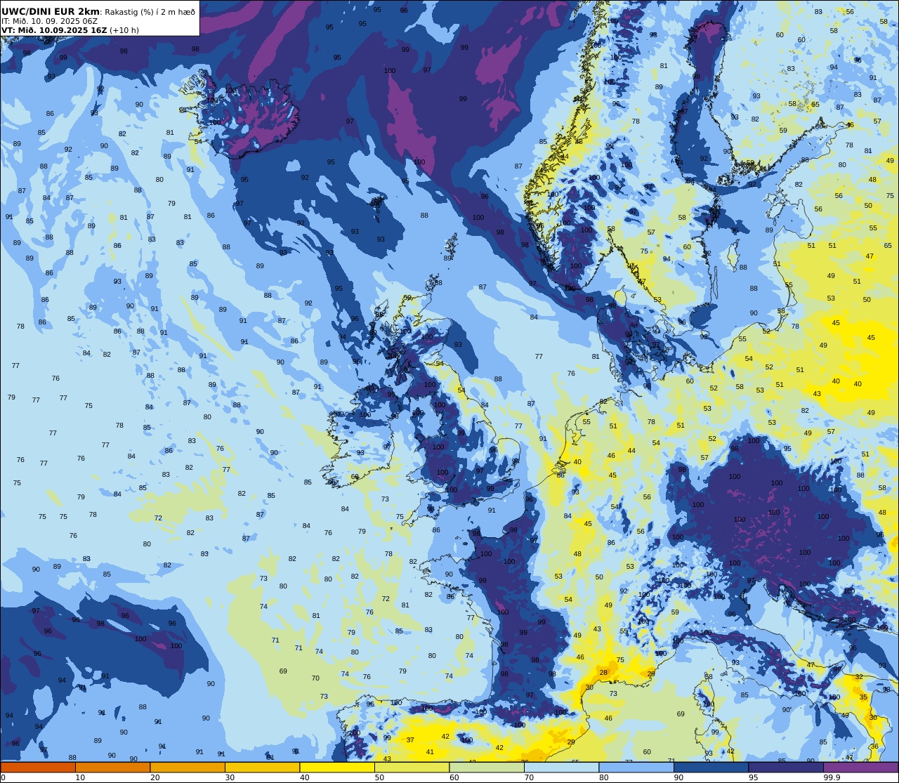
Task: Pick the 50–60 legend color segment
Action: coord(412,767)
